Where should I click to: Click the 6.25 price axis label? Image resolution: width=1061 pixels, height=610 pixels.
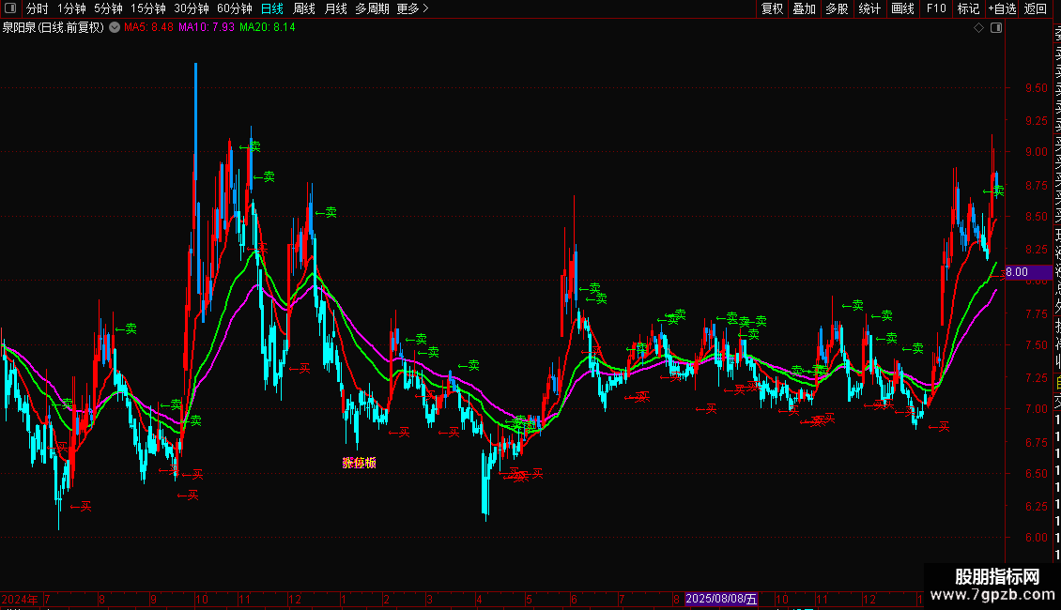[1037, 506]
